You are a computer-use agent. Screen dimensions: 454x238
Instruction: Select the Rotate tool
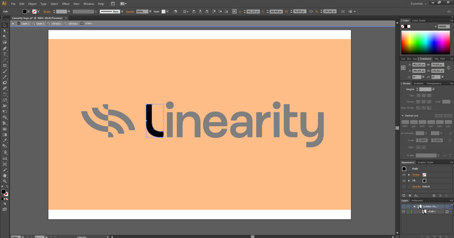(5, 94)
